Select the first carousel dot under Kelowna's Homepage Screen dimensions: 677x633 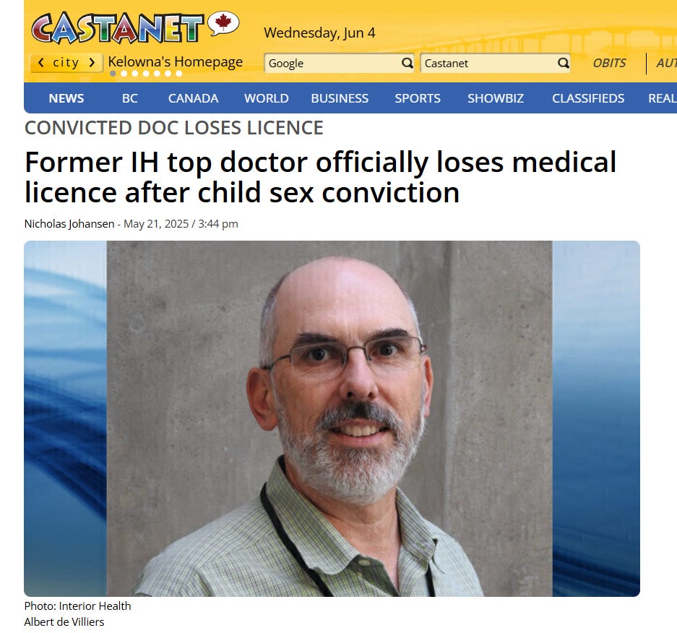pos(113,74)
